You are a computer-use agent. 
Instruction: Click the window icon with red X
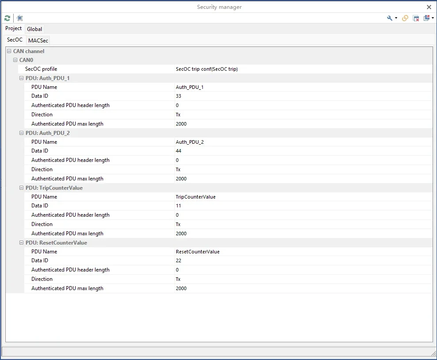tap(416, 18)
